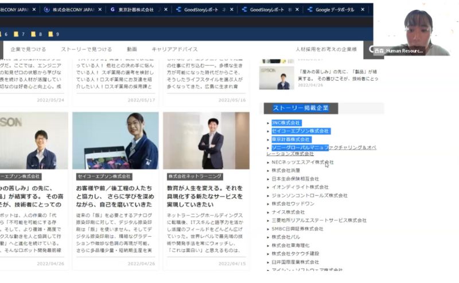
Task: Open the 企業で見つける menu
Action: click(28, 49)
